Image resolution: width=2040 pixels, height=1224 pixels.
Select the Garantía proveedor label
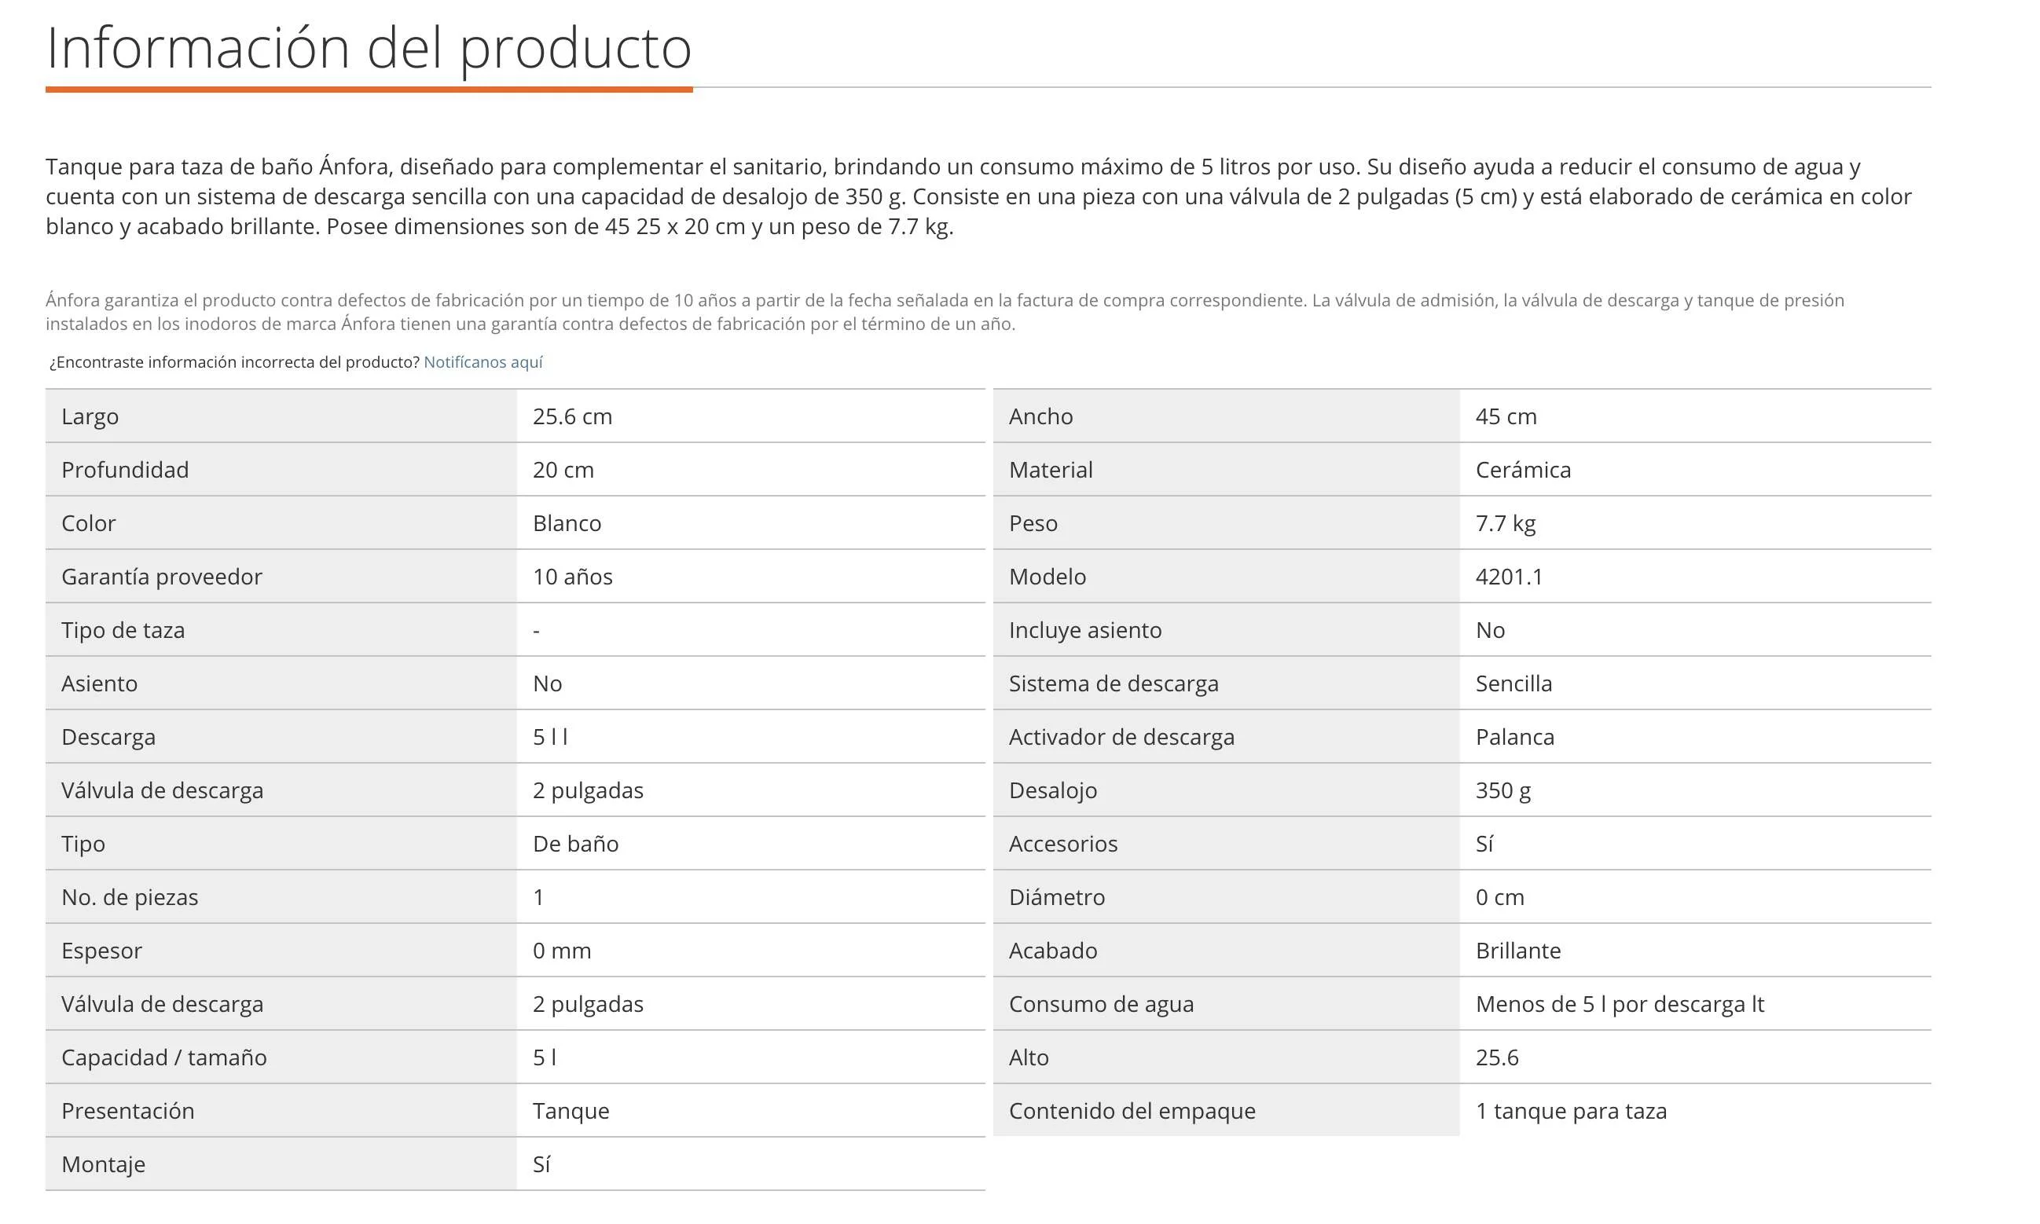162,577
